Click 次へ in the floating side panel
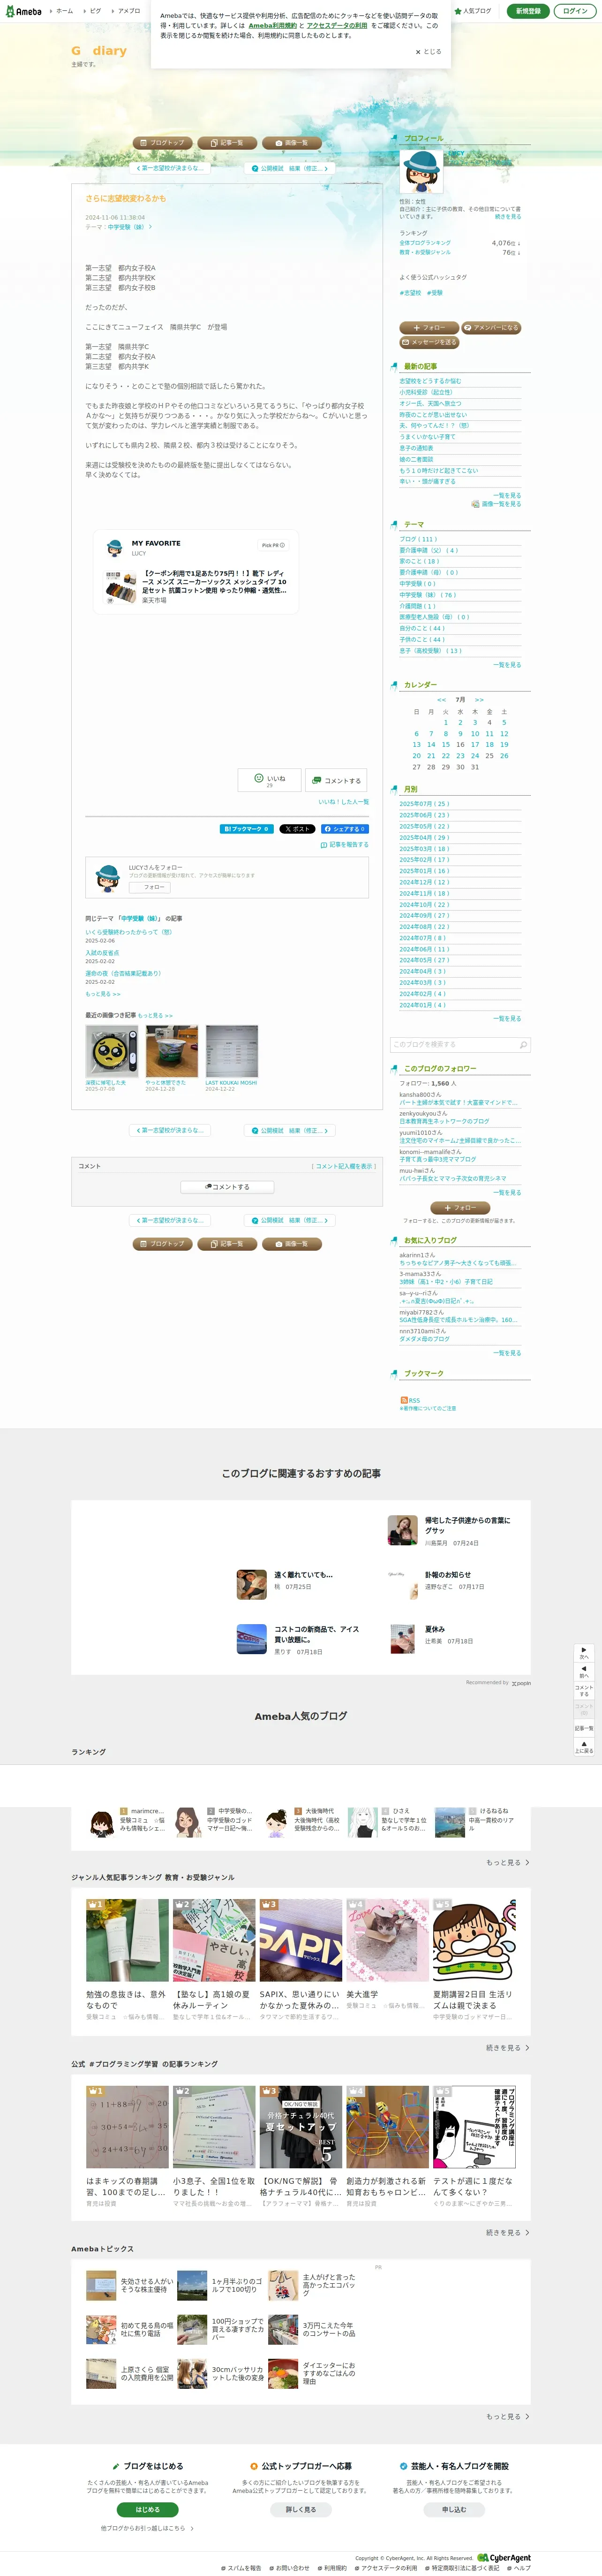 point(584,1654)
